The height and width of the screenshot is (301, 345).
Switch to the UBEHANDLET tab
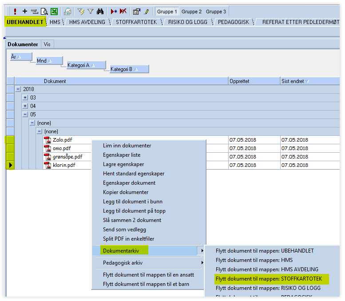tap(25, 22)
